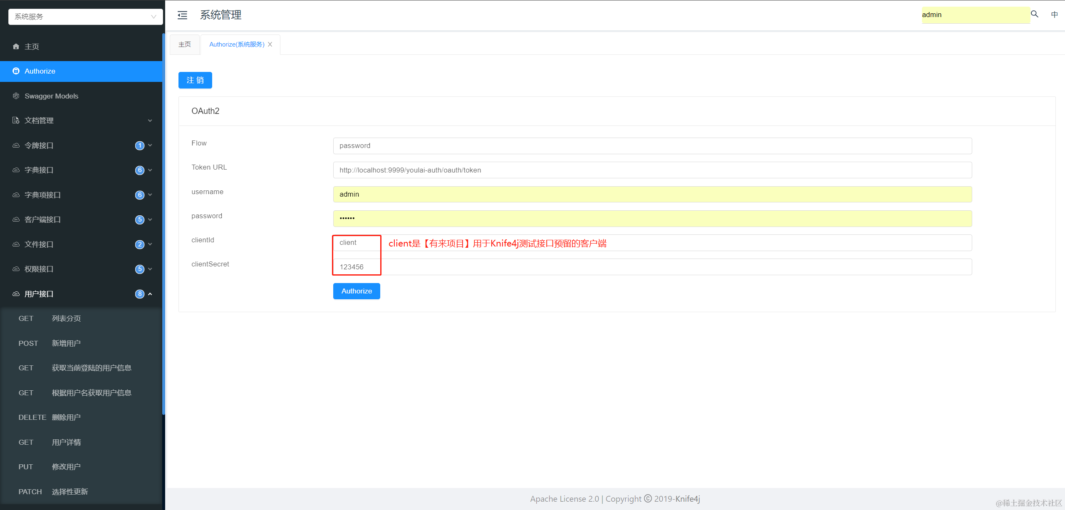Switch language with the 中 icon
This screenshot has height=510, width=1065.
[x=1054, y=15]
